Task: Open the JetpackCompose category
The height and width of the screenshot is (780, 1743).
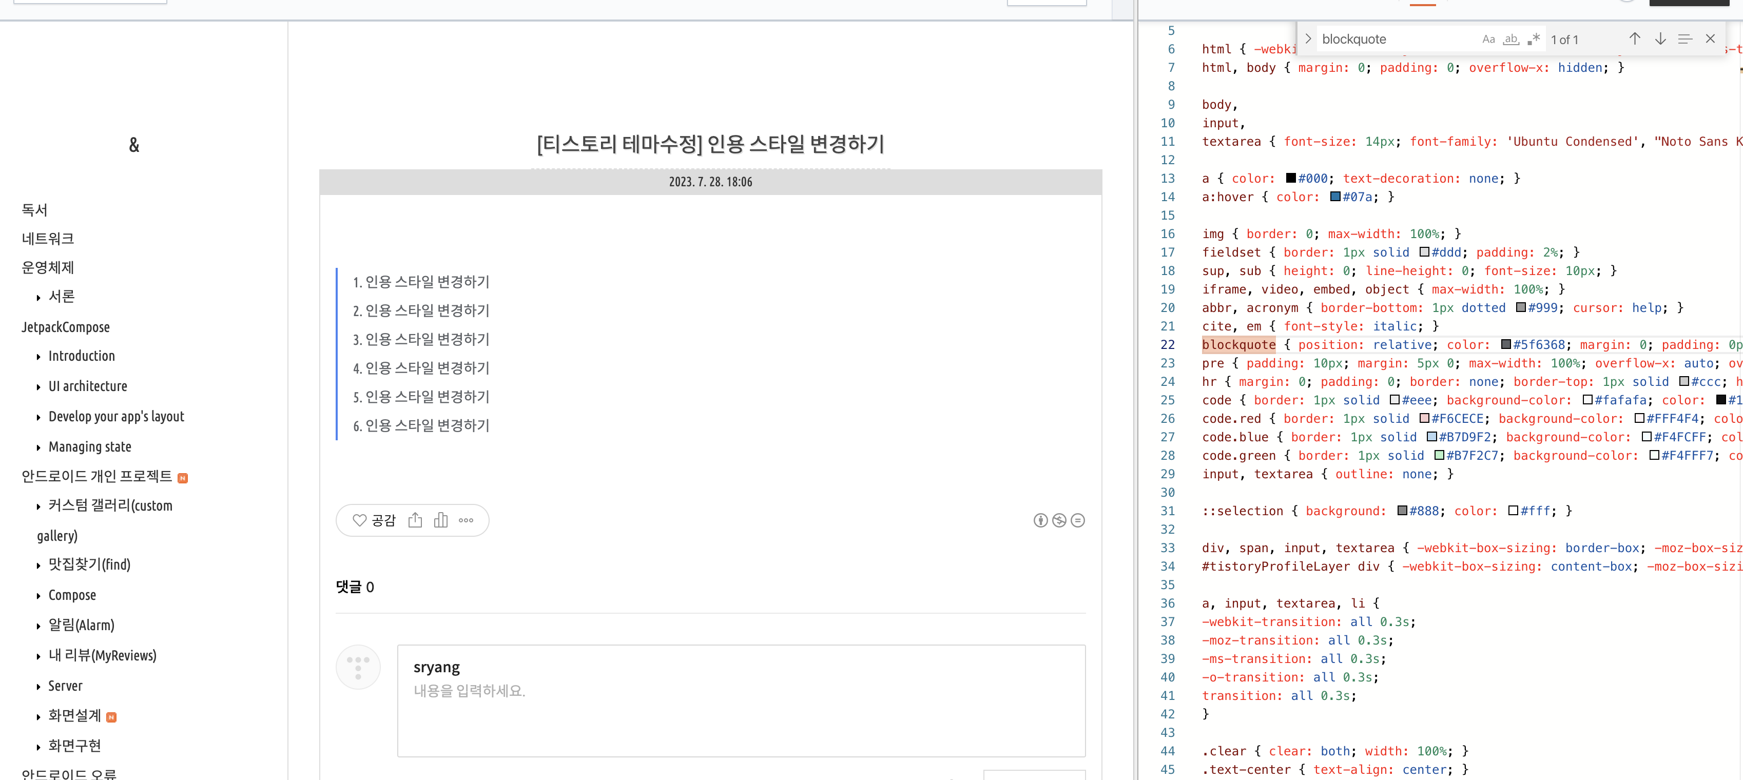Action: click(x=66, y=327)
